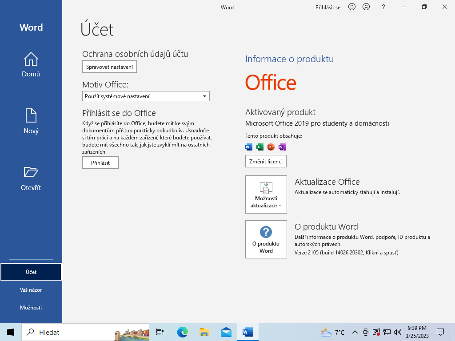Click Přihlásit se in title bar

click(328, 8)
